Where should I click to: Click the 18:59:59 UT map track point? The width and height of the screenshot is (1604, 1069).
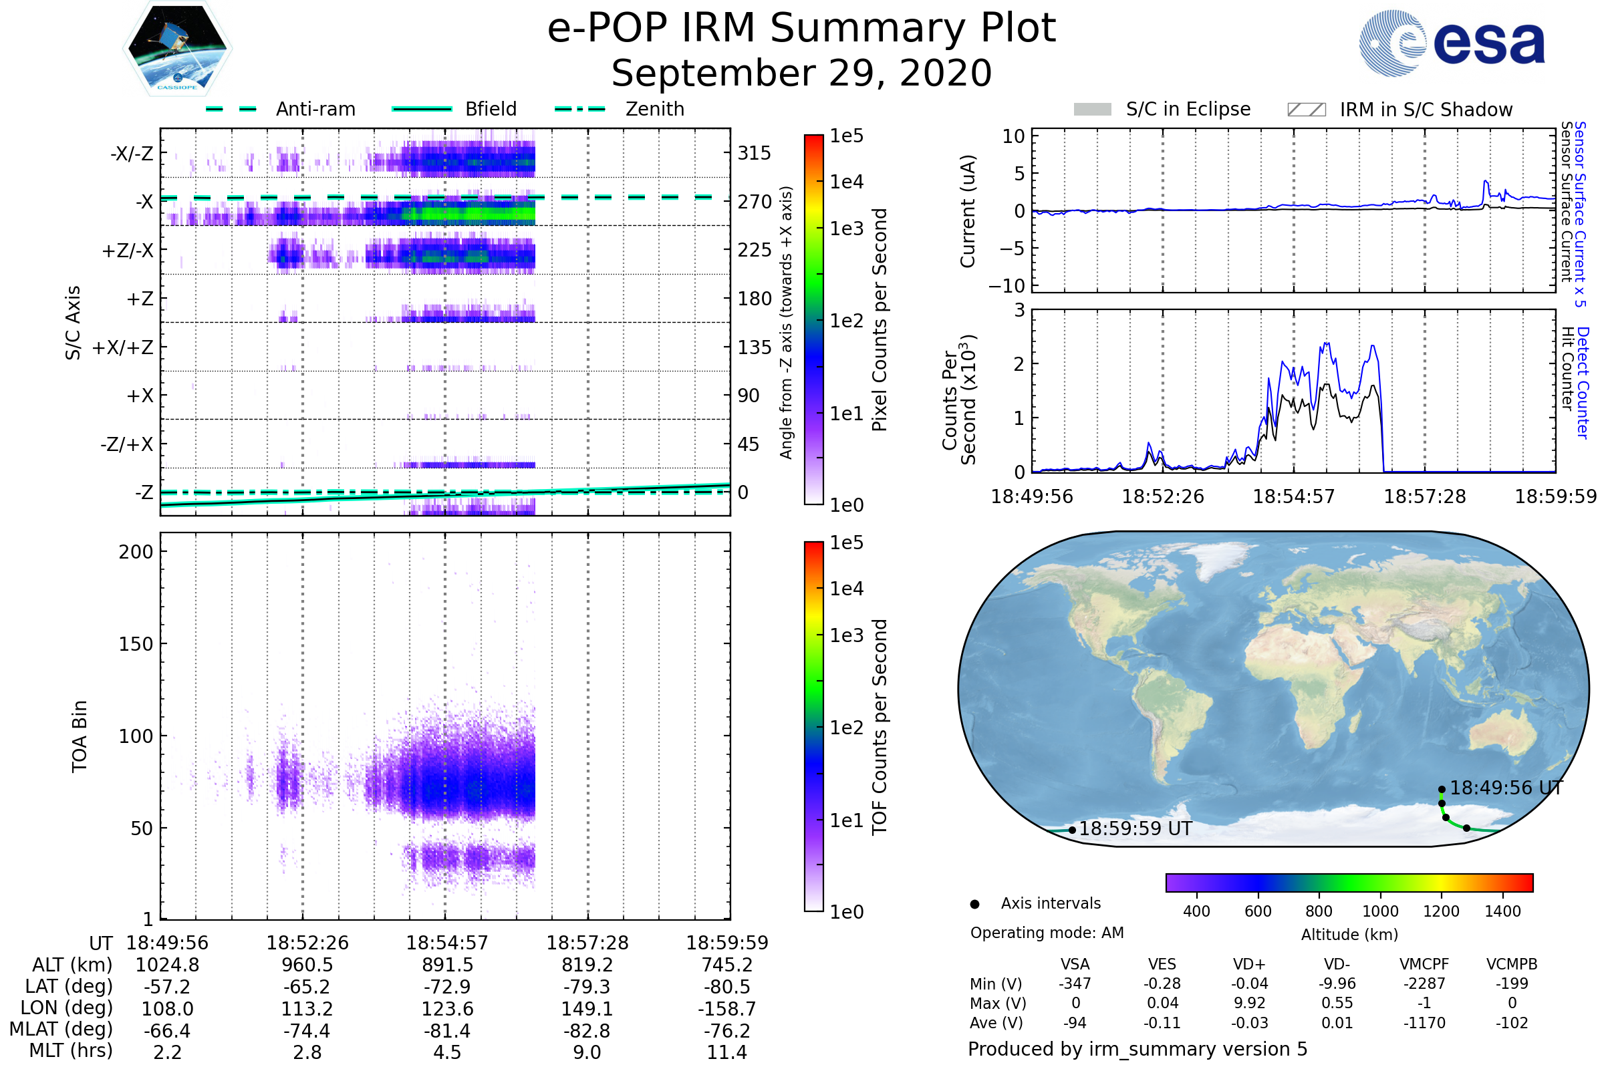click(x=1073, y=830)
